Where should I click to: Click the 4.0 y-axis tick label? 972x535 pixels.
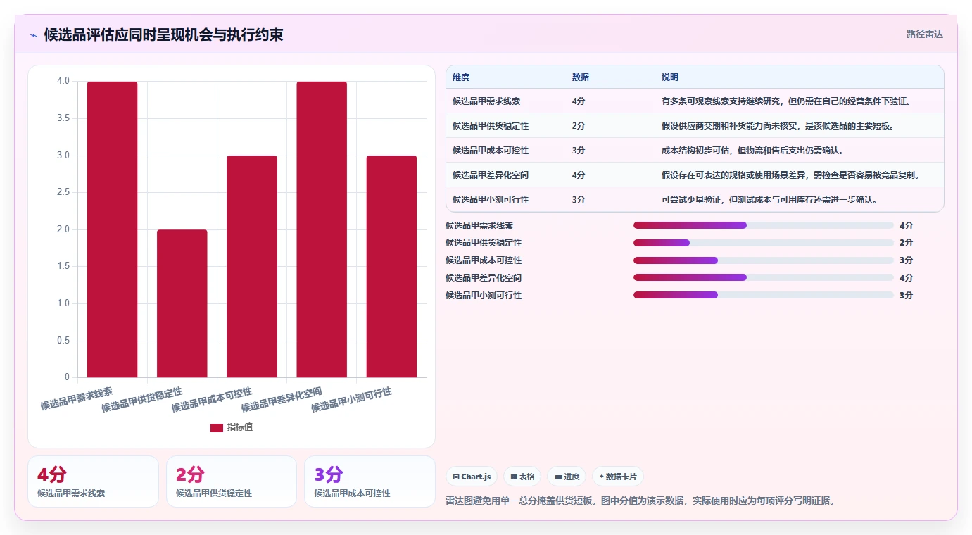pyautogui.click(x=63, y=81)
